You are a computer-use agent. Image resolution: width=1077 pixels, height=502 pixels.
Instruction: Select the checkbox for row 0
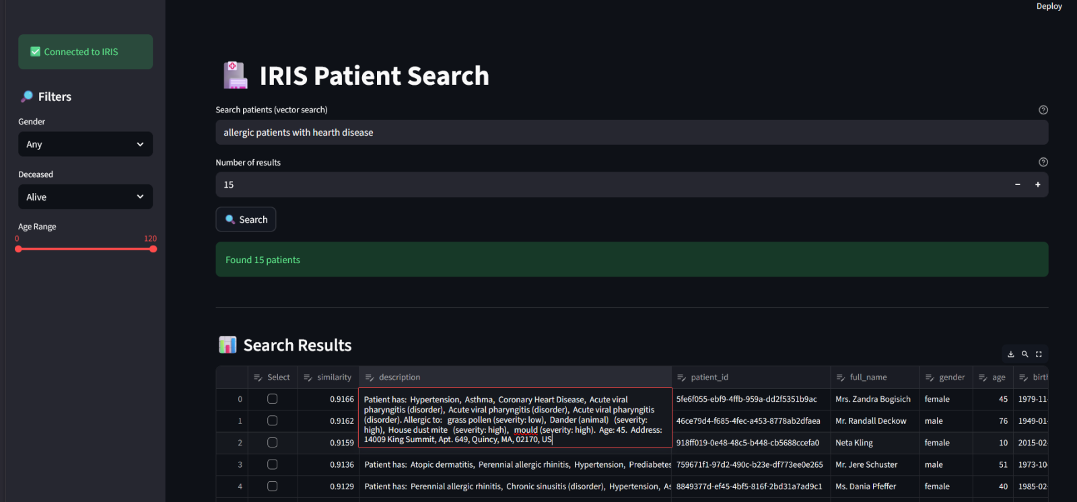coord(273,399)
